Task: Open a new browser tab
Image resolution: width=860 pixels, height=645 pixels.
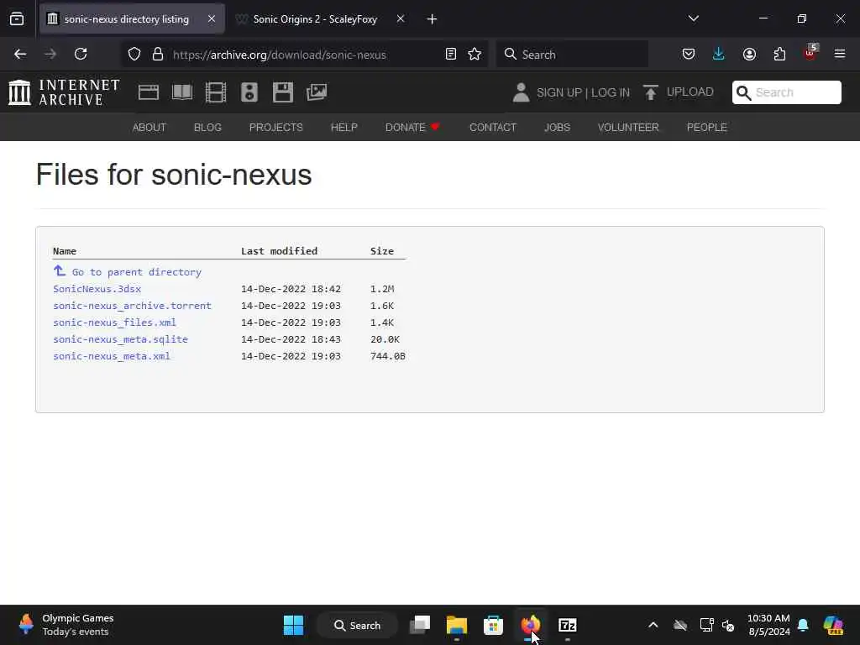Action: click(x=433, y=19)
